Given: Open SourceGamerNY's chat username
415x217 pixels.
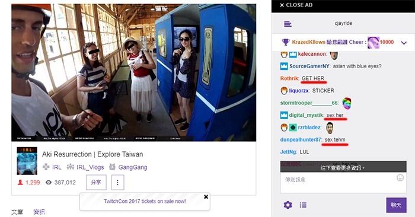Looking at the screenshot, I should pos(309,66).
